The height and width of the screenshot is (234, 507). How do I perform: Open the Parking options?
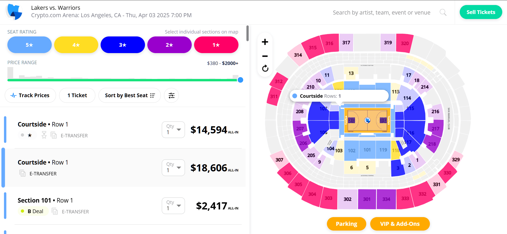346,224
